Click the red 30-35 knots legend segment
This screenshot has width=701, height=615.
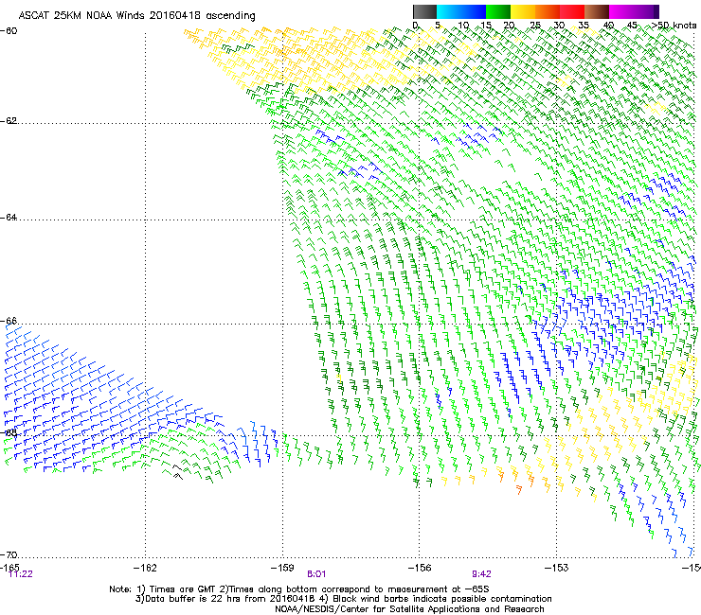(x=572, y=11)
